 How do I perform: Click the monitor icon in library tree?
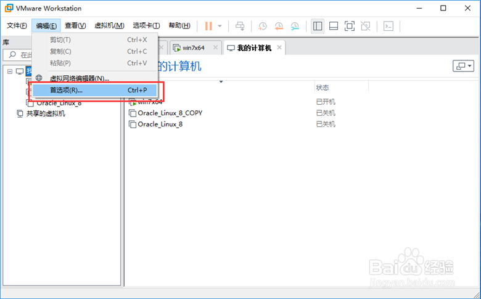point(20,72)
